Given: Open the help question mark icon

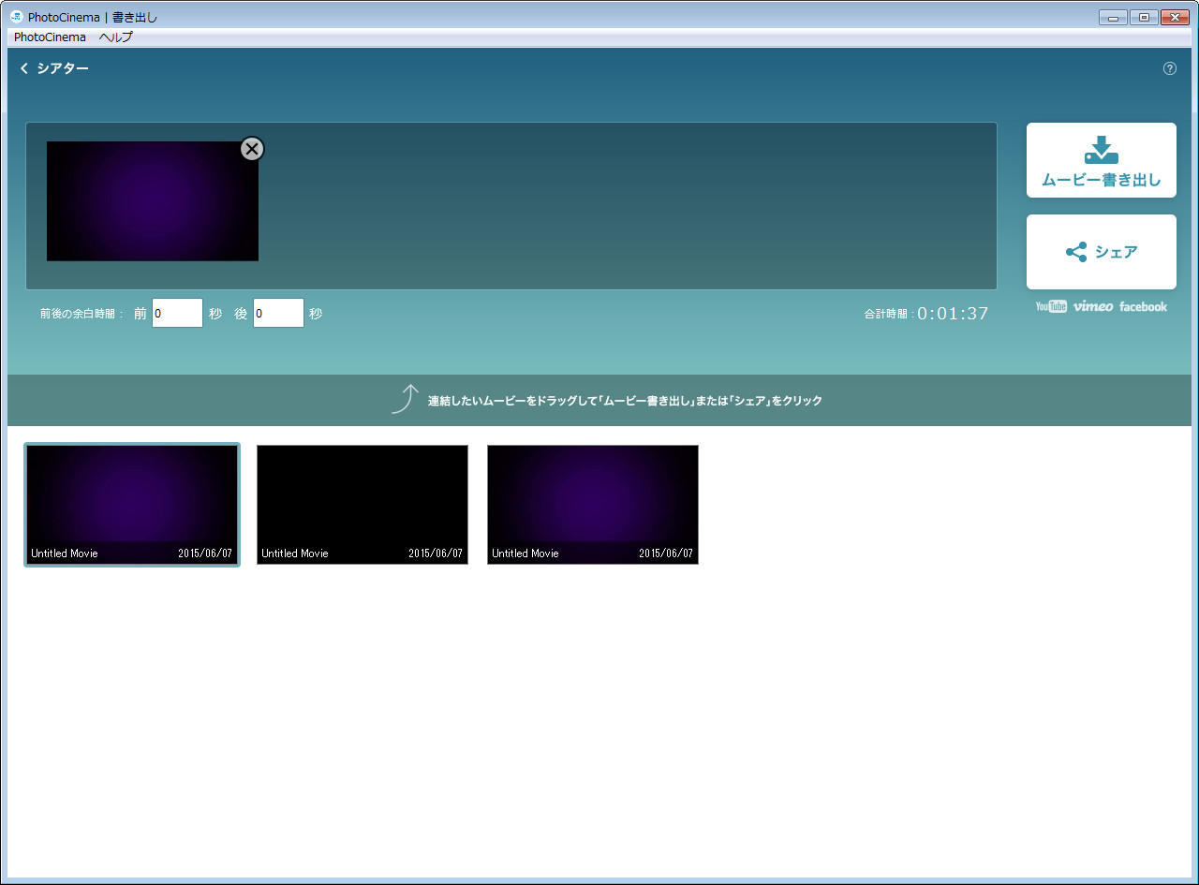Looking at the screenshot, I should pyautogui.click(x=1170, y=68).
